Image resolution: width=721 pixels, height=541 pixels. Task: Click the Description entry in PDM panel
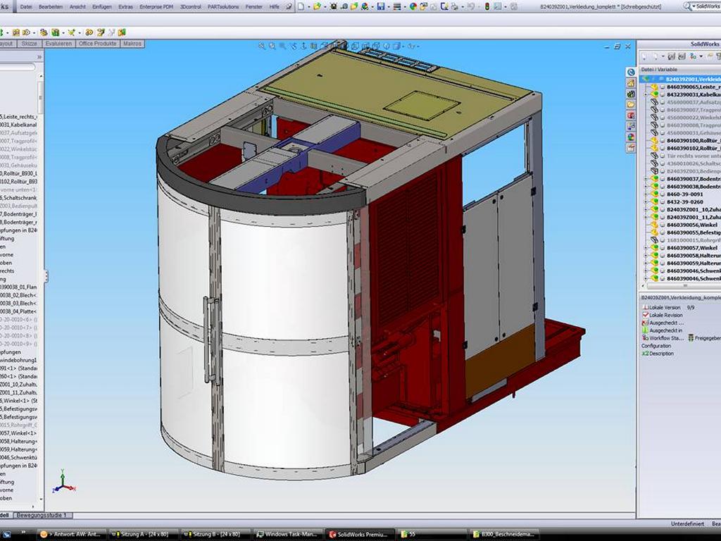[x=658, y=354]
